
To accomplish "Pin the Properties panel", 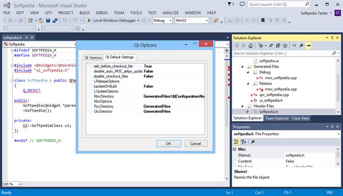I will tap(332, 127).
